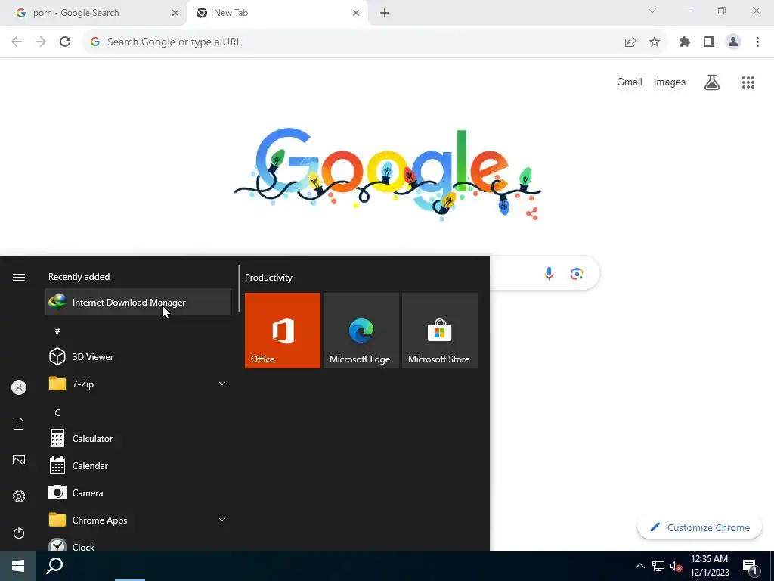Open Chrome tab search dropdown
Viewport: 774px width, 581px height.
(652, 11)
